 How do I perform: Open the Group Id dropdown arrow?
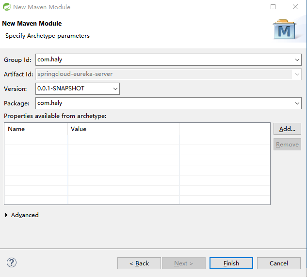297,60
